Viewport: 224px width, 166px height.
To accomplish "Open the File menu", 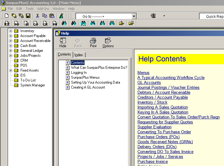I will 10,9.
